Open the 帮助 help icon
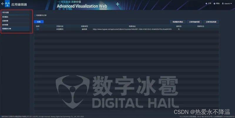The height and width of the screenshot is (118, 235). click(216, 4)
